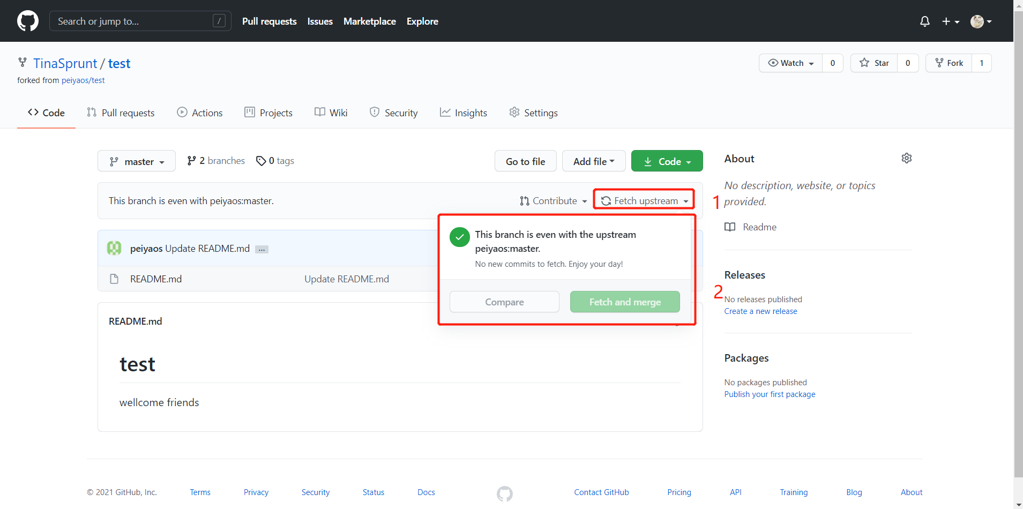Click the About section gear icon
Viewport: 1023px width, 509px height.
(x=907, y=158)
